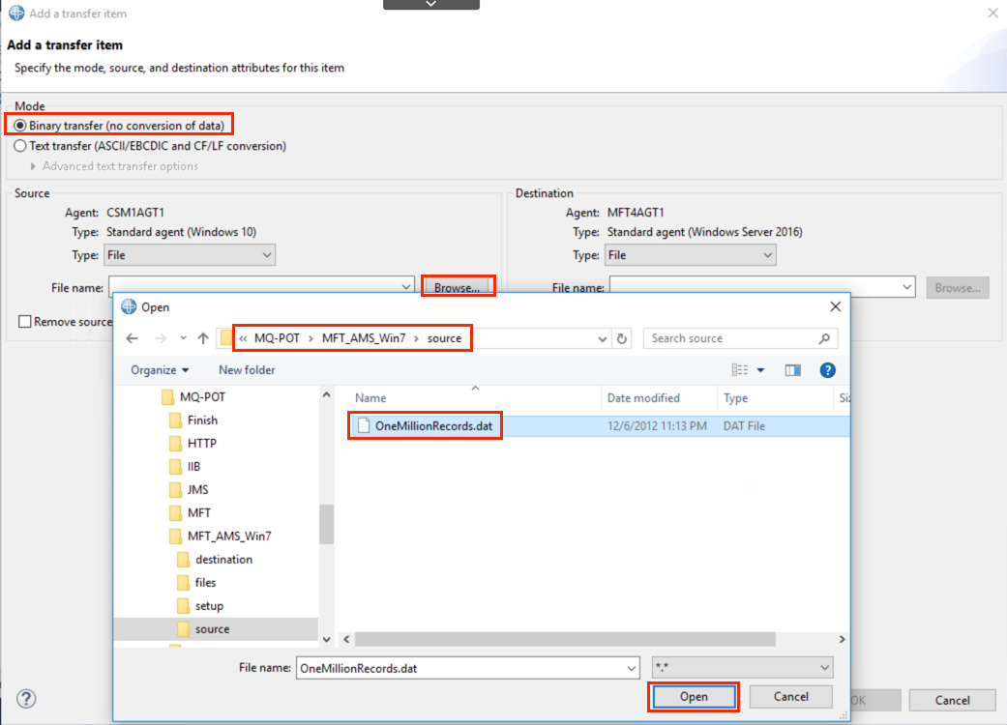This screenshot has width=1007, height=725.
Task: Click source in address breadcrumb
Action: 444,338
